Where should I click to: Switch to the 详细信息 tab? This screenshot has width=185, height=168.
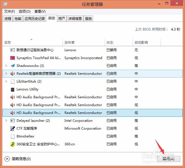point(75,19)
